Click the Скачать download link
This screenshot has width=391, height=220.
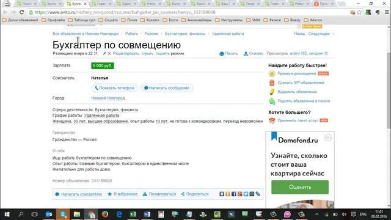click(x=253, y=53)
